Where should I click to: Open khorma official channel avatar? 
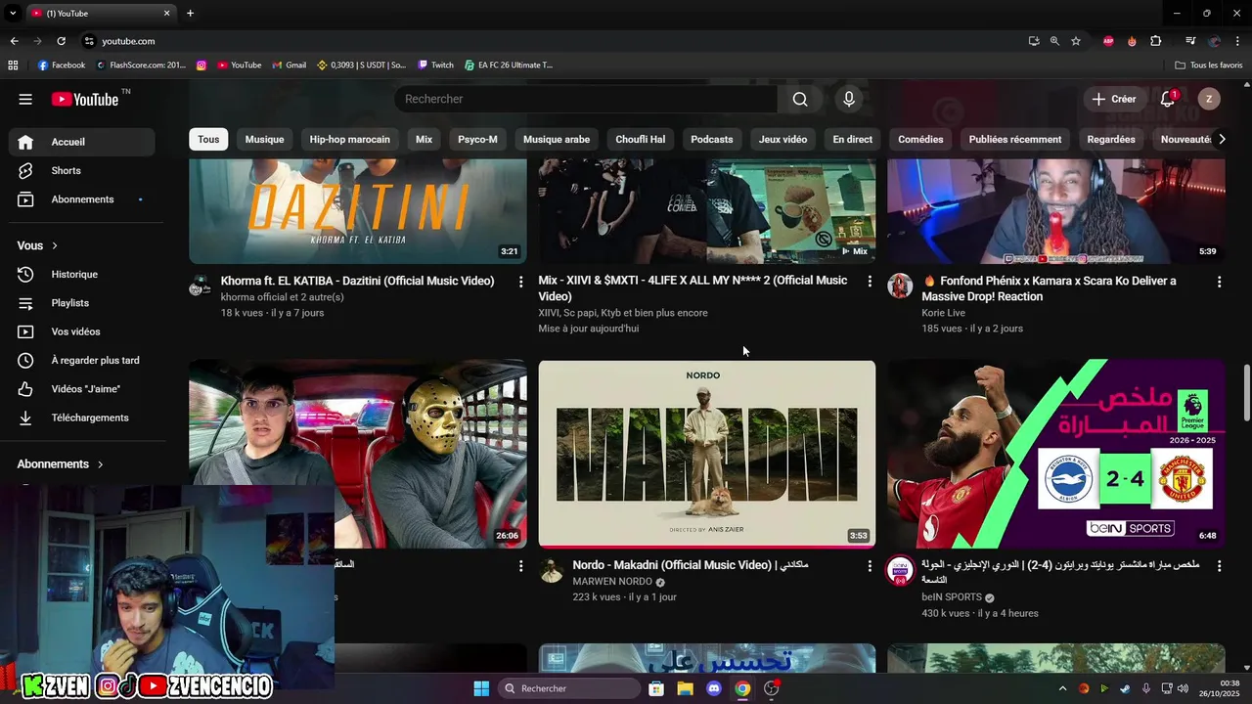[200, 286]
